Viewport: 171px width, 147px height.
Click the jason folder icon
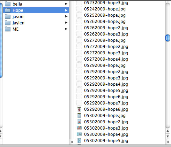8,16
